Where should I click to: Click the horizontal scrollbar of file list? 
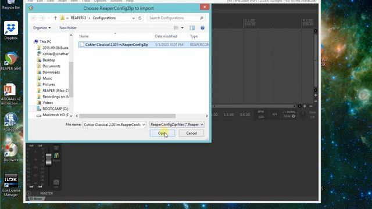point(127,116)
